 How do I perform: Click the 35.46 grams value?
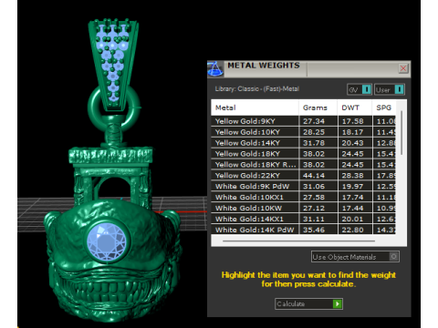314,230
